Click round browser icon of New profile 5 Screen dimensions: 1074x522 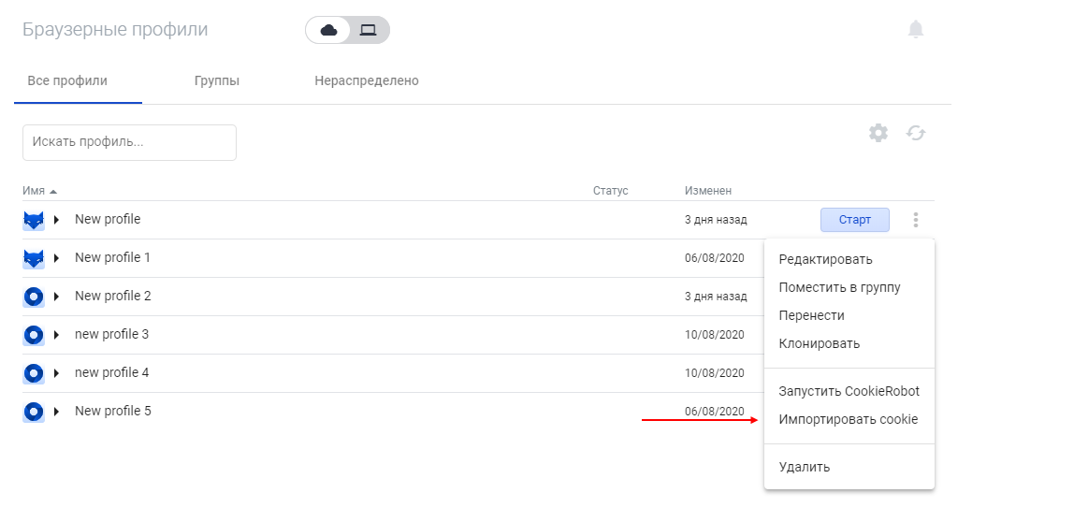(x=34, y=412)
